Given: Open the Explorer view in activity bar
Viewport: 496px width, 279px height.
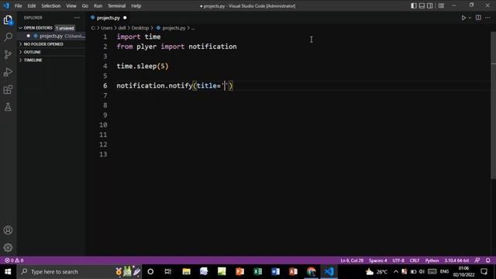Looking at the screenshot, I should click(x=8, y=20).
